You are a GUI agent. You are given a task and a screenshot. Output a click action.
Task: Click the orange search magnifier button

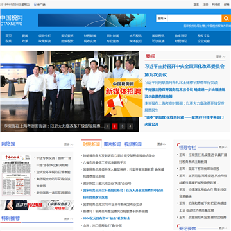point(226,19)
